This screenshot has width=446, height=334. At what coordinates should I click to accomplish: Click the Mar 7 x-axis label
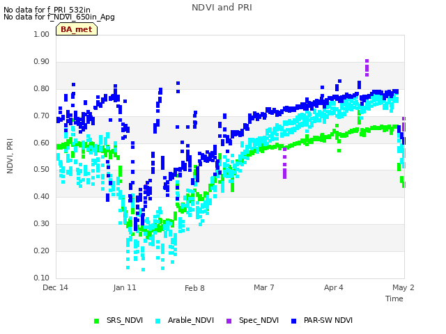click(x=264, y=287)
